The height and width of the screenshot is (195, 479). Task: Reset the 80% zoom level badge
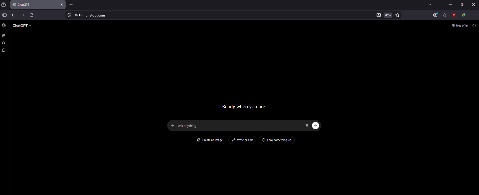click(x=388, y=15)
